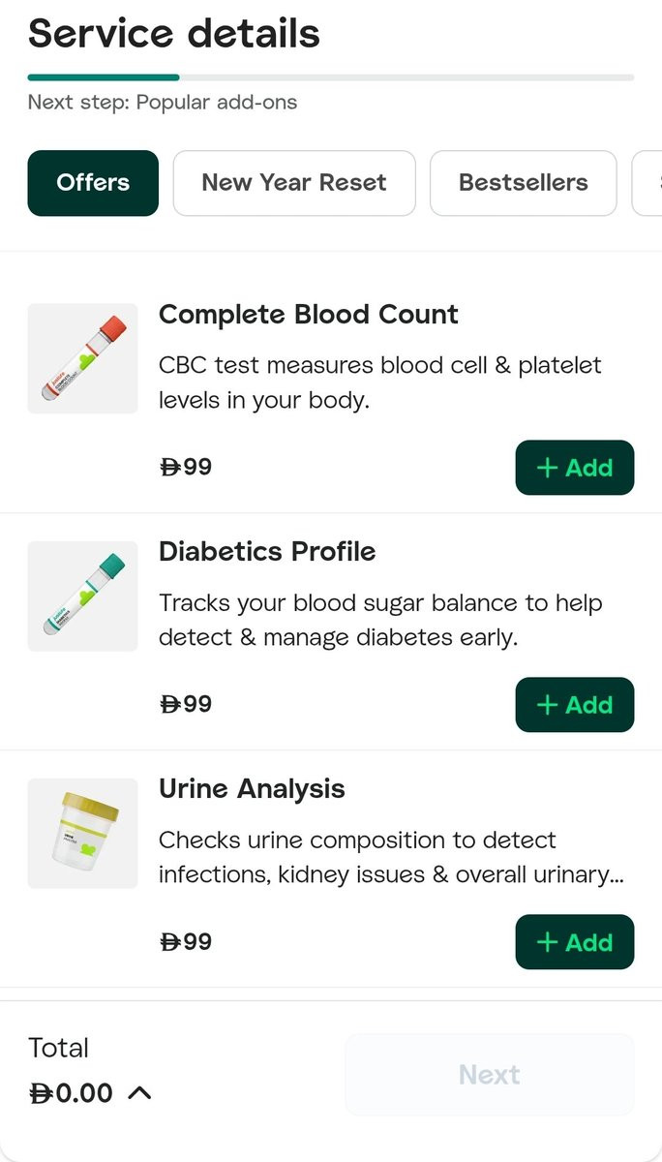Expand the Total price breakdown chevron
The image size is (662, 1162).
coord(139,1093)
